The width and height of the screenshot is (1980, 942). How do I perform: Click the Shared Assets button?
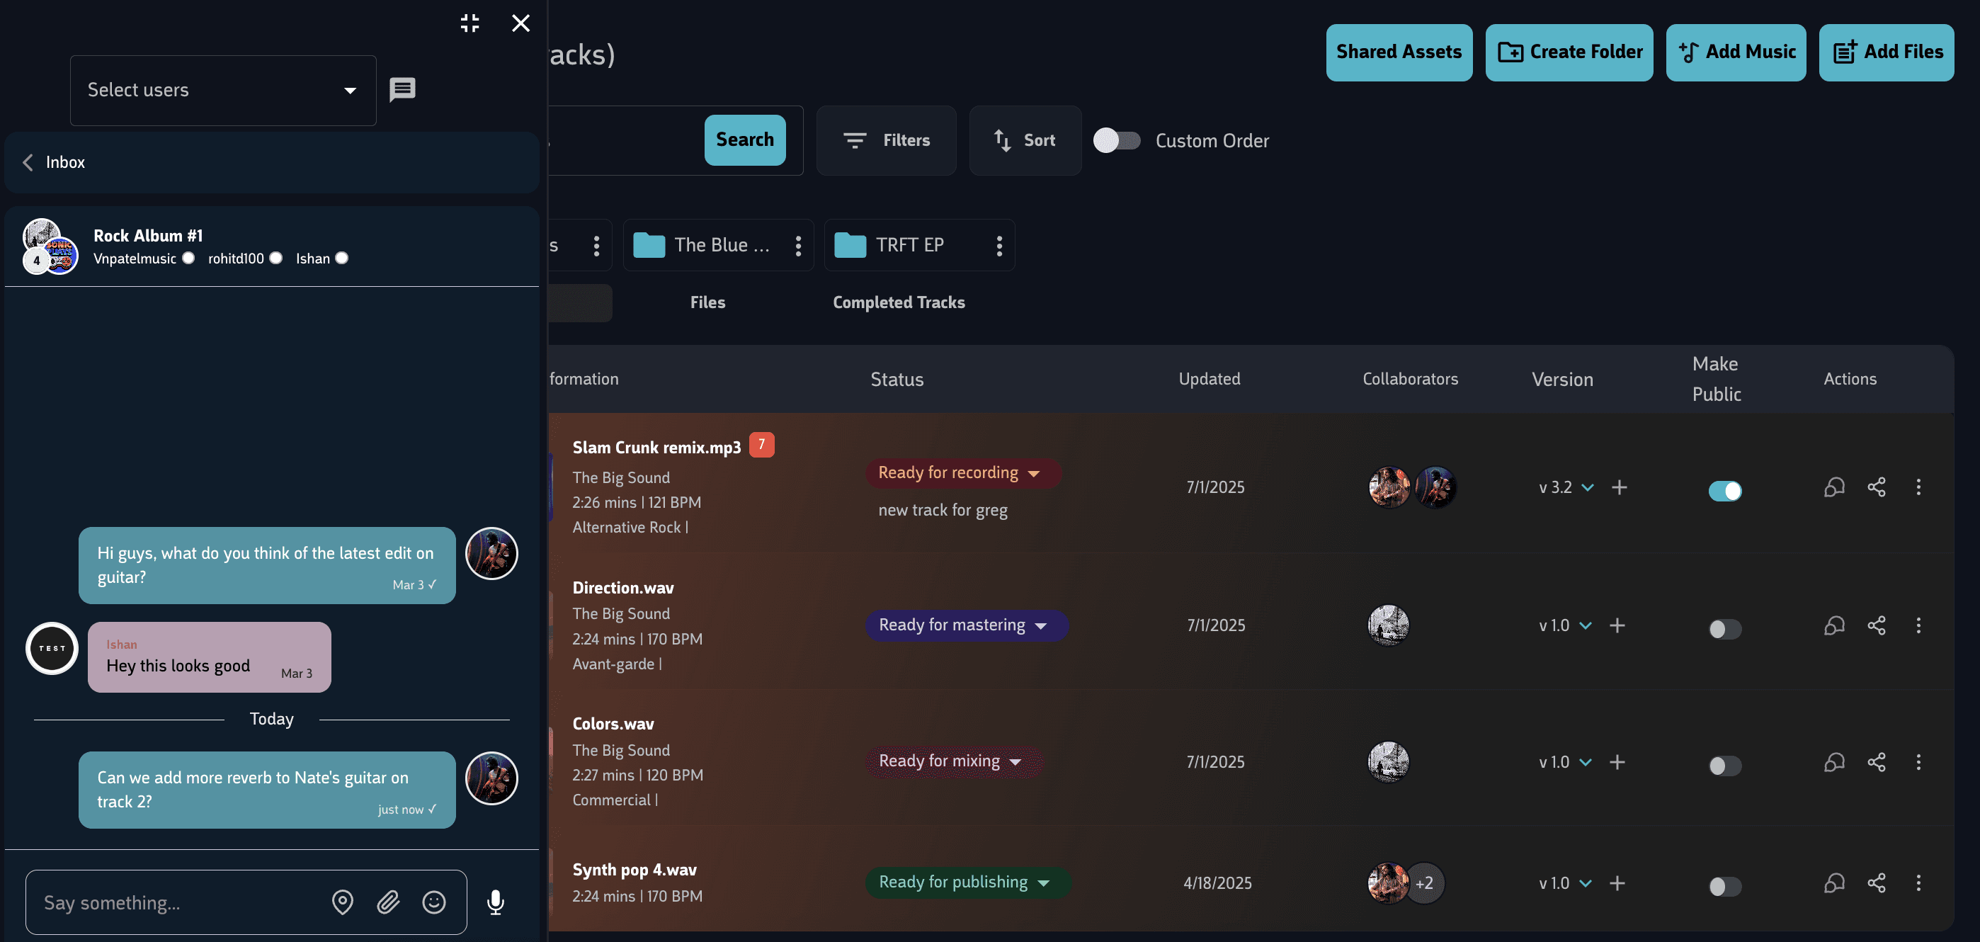point(1398,52)
